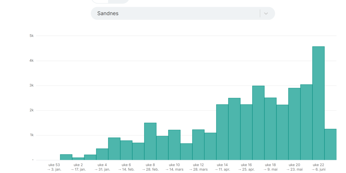The image size is (346, 173).
Task: Click the 5k y-axis label
Action: tap(32, 36)
